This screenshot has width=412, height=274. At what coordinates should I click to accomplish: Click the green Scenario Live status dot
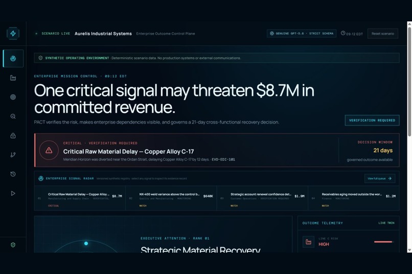(x=36, y=34)
